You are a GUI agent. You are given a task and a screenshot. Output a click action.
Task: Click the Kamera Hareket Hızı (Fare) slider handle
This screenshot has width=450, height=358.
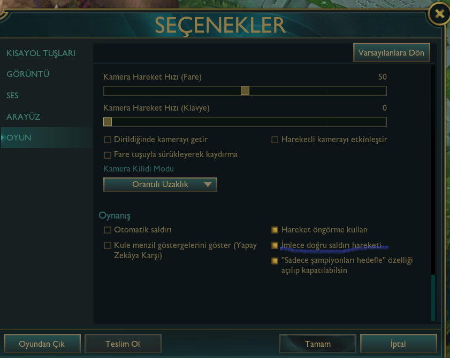coord(245,91)
